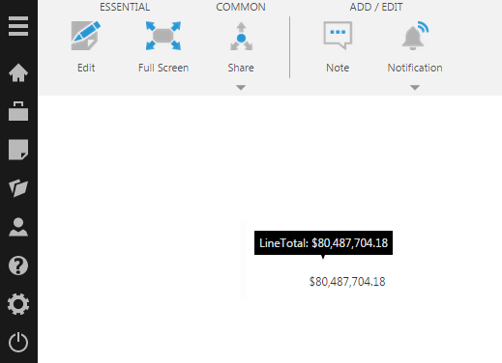
Task: Click the $80,487,704.18 data label value
Action: coord(347,282)
